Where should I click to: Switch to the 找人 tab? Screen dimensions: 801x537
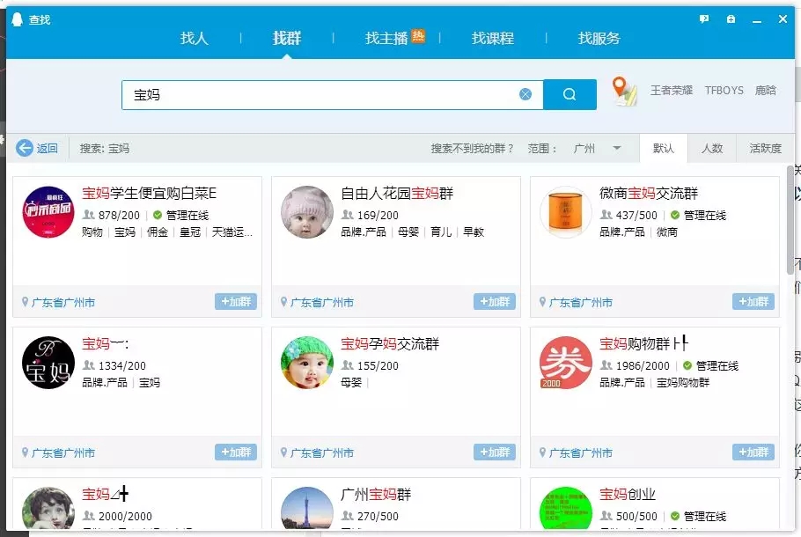click(x=195, y=38)
